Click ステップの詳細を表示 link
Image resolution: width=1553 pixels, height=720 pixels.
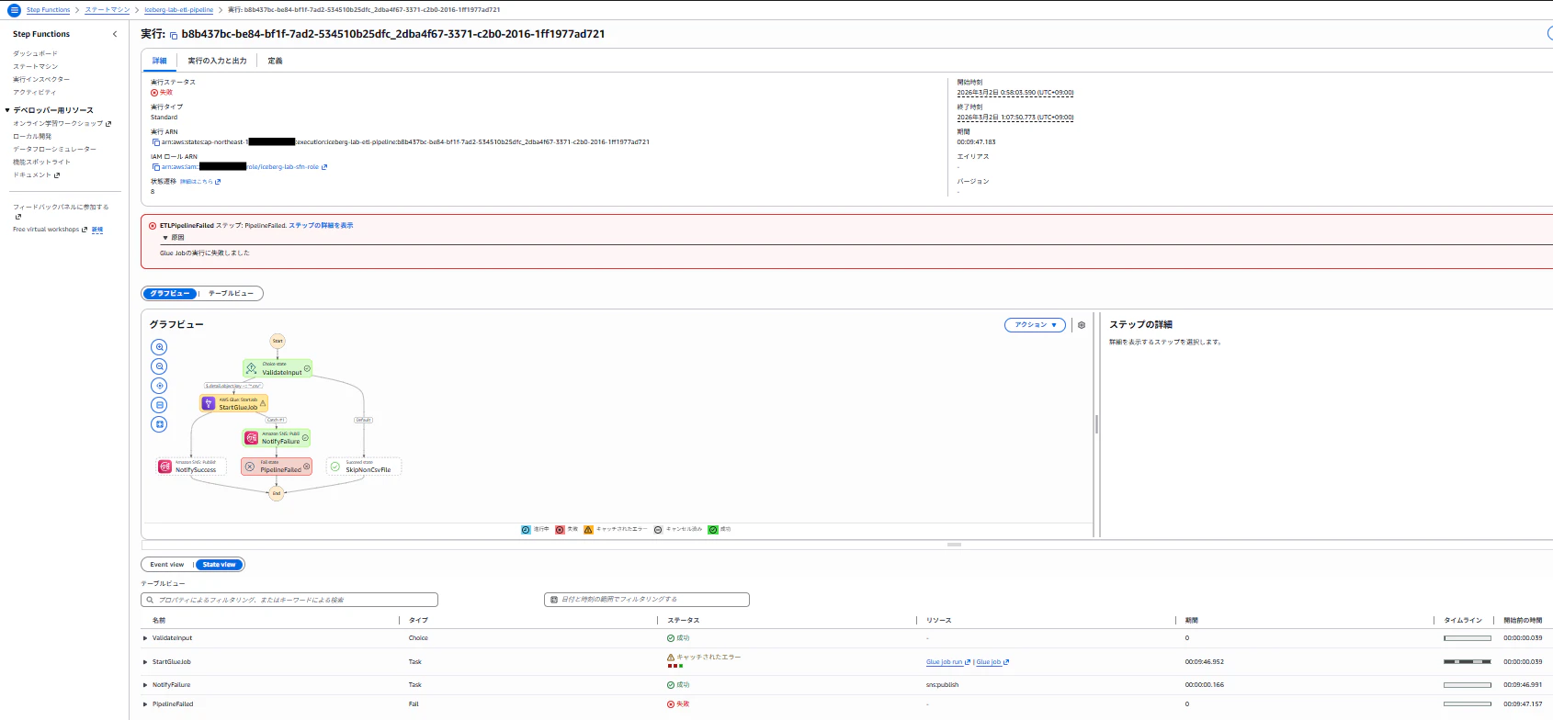coord(321,226)
